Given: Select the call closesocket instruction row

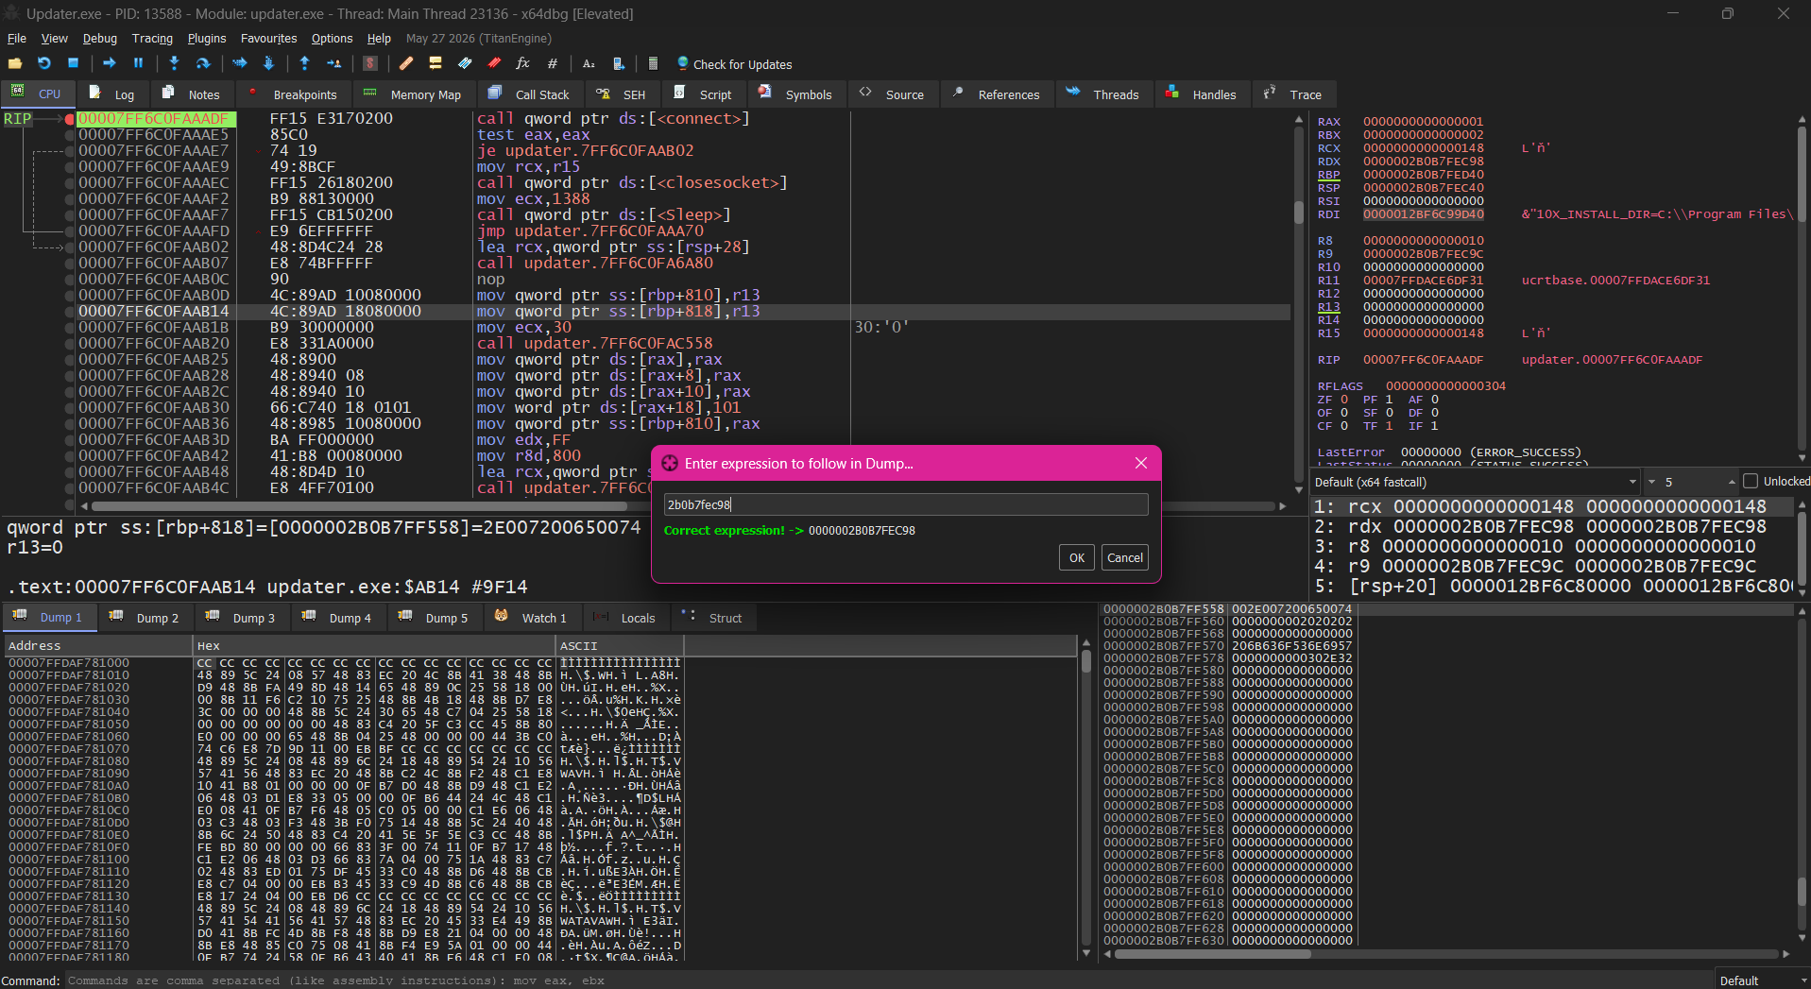Looking at the screenshot, I should pos(683,183).
